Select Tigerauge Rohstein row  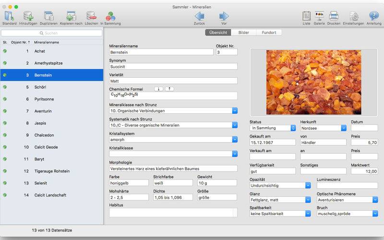tap(52, 171)
